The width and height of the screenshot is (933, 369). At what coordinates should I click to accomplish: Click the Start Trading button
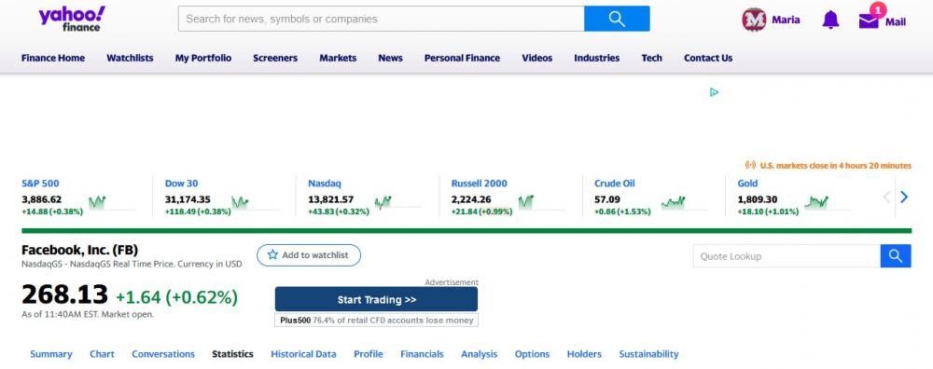tap(376, 299)
